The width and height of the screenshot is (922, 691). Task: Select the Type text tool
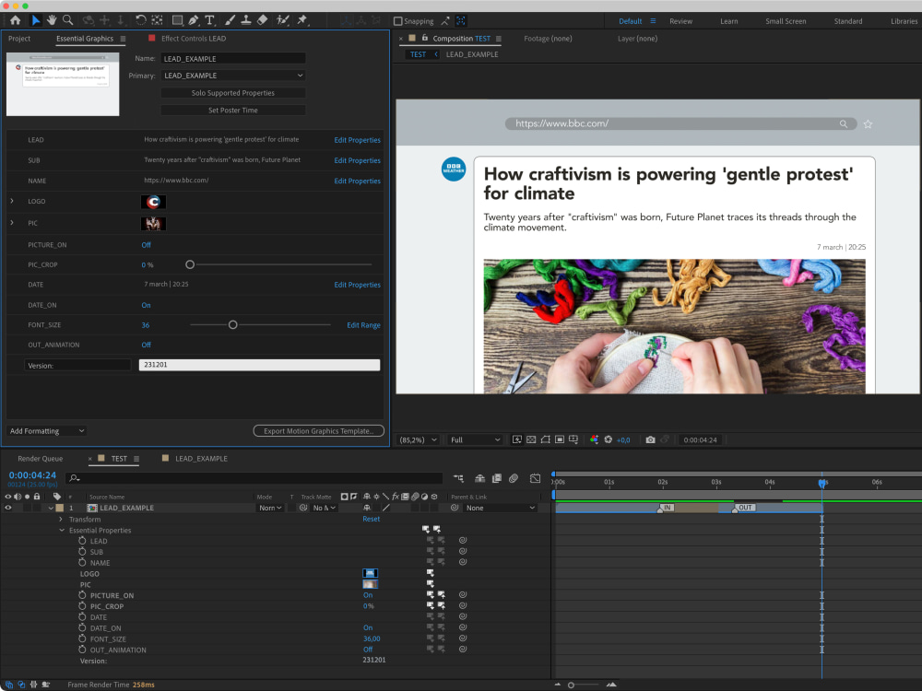tap(209, 20)
